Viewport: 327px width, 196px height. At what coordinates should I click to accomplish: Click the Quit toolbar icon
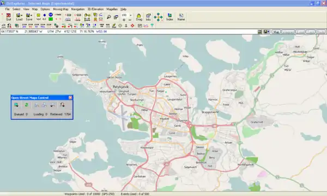[x=8, y=17]
